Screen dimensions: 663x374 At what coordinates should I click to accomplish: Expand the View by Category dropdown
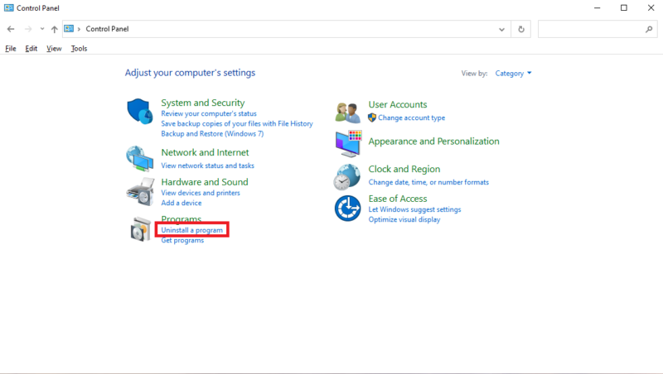click(513, 74)
